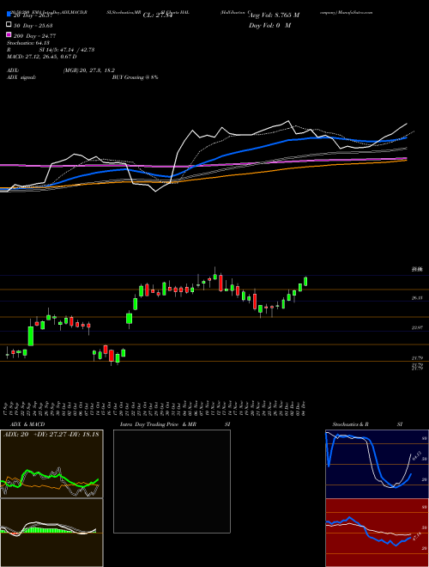429x567 pixels.
Task: Click the 22.97 price axis label
Action: (417, 327)
